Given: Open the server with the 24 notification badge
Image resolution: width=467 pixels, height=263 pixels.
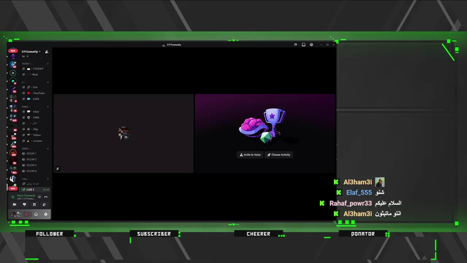Looking at the screenshot, I should pyautogui.click(x=13, y=64).
